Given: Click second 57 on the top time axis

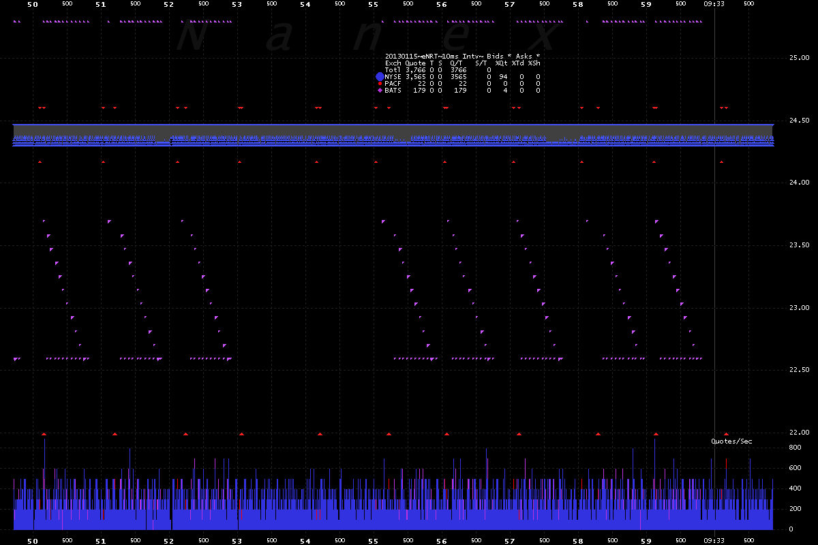Looking at the screenshot, I should [509, 4].
